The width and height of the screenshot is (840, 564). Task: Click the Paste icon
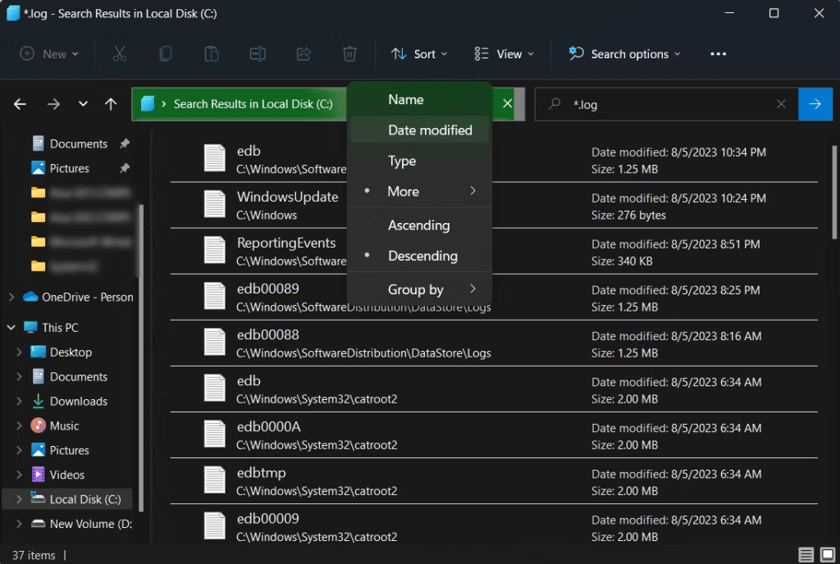pos(211,53)
